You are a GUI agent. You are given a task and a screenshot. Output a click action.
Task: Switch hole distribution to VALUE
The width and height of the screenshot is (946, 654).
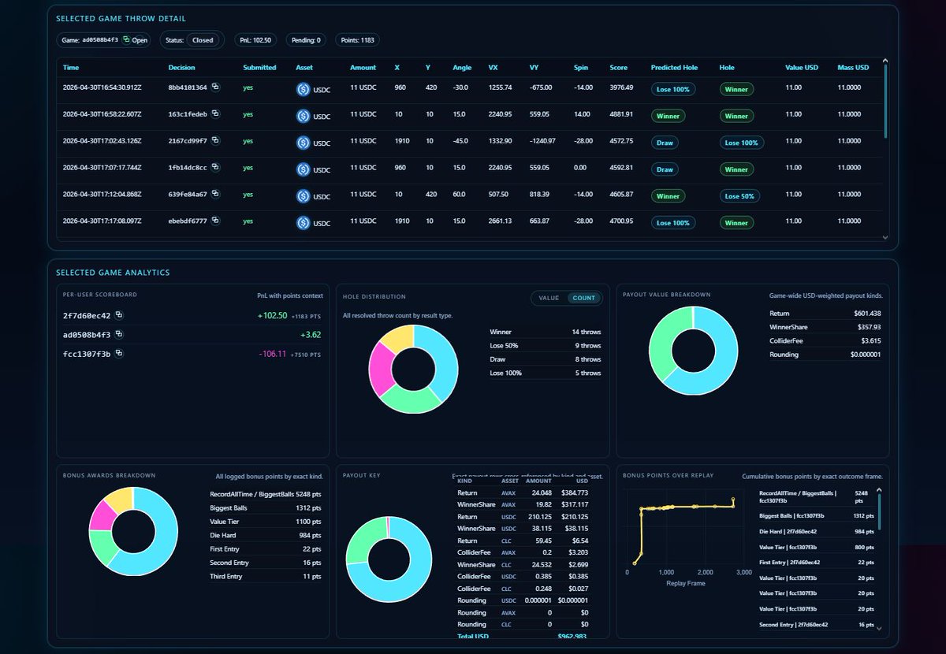549,298
